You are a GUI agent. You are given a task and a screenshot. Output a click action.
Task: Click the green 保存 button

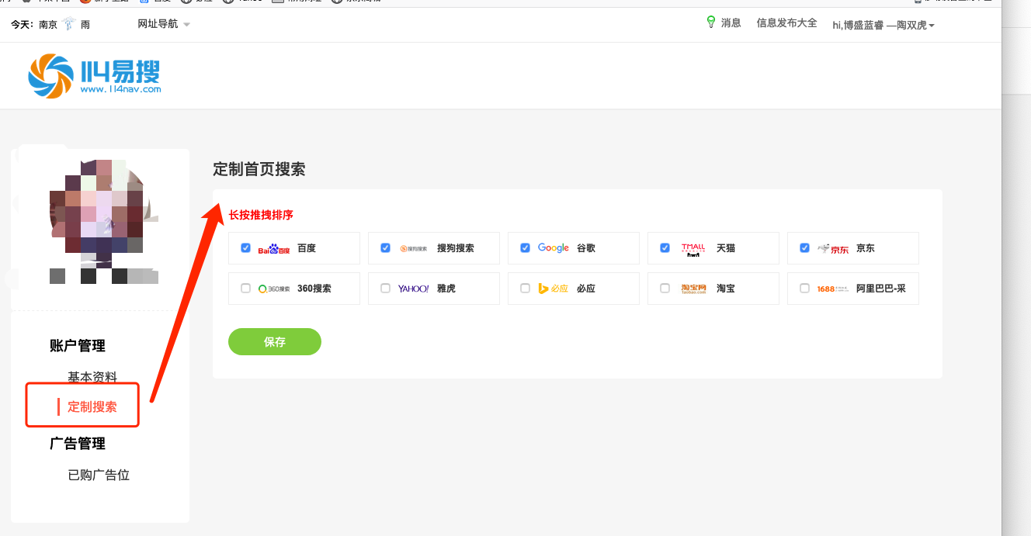click(275, 341)
